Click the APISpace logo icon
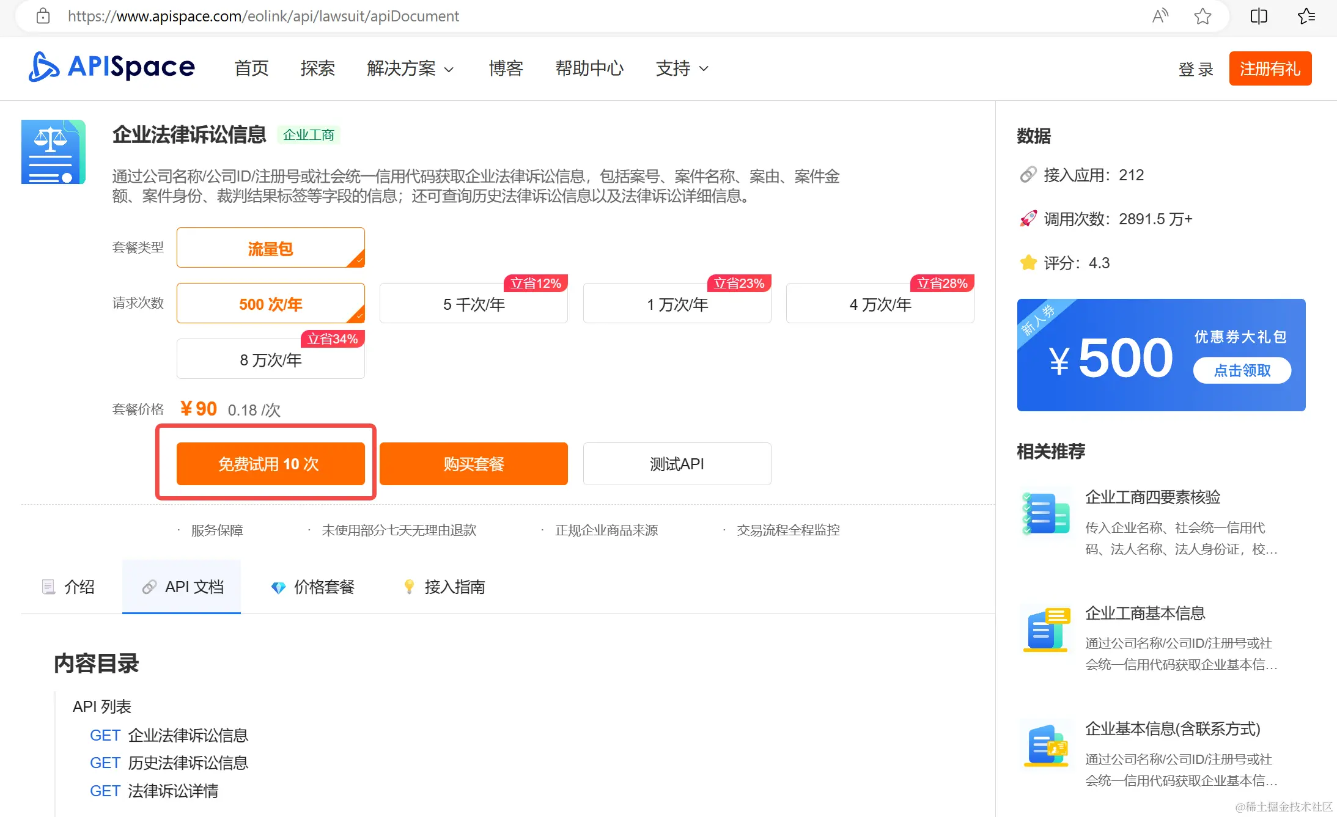The height and width of the screenshot is (817, 1337). pos(44,67)
